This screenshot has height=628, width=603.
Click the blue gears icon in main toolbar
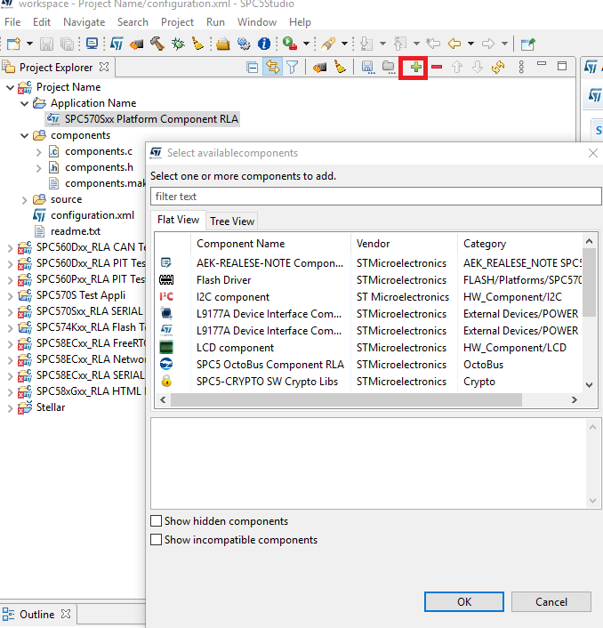(x=244, y=44)
